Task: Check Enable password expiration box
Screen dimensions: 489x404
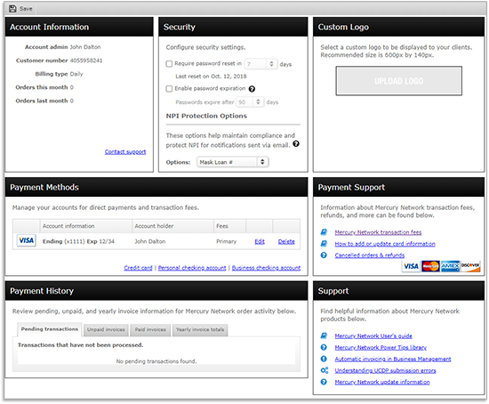Action: [x=169, y=89]
